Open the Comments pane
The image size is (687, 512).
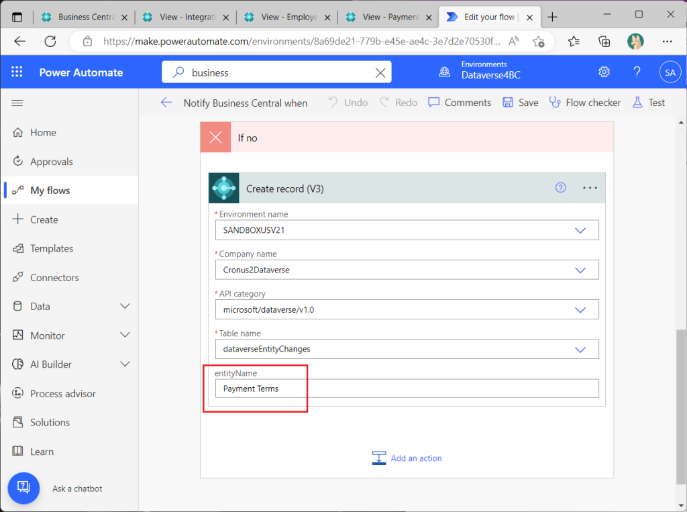pyautogui.click(x=460, y=103)
